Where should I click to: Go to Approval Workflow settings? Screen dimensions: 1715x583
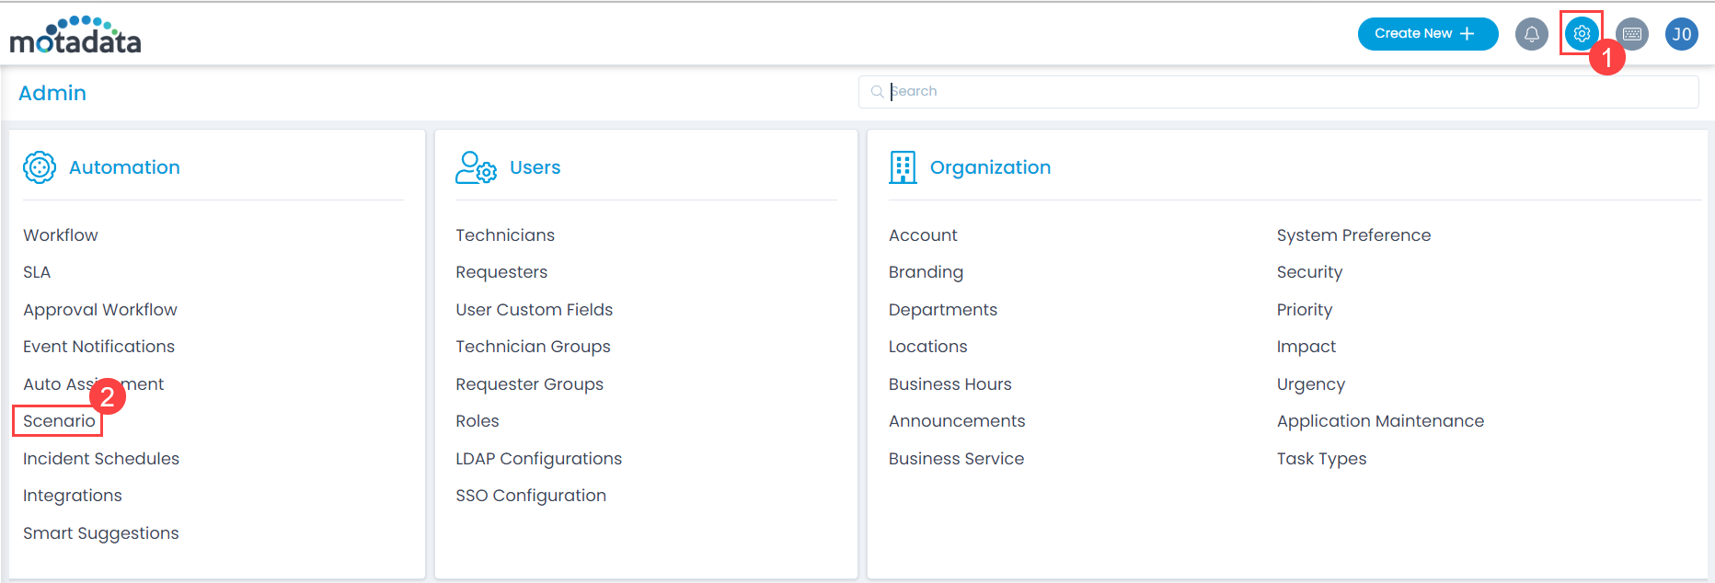[100, 310]
